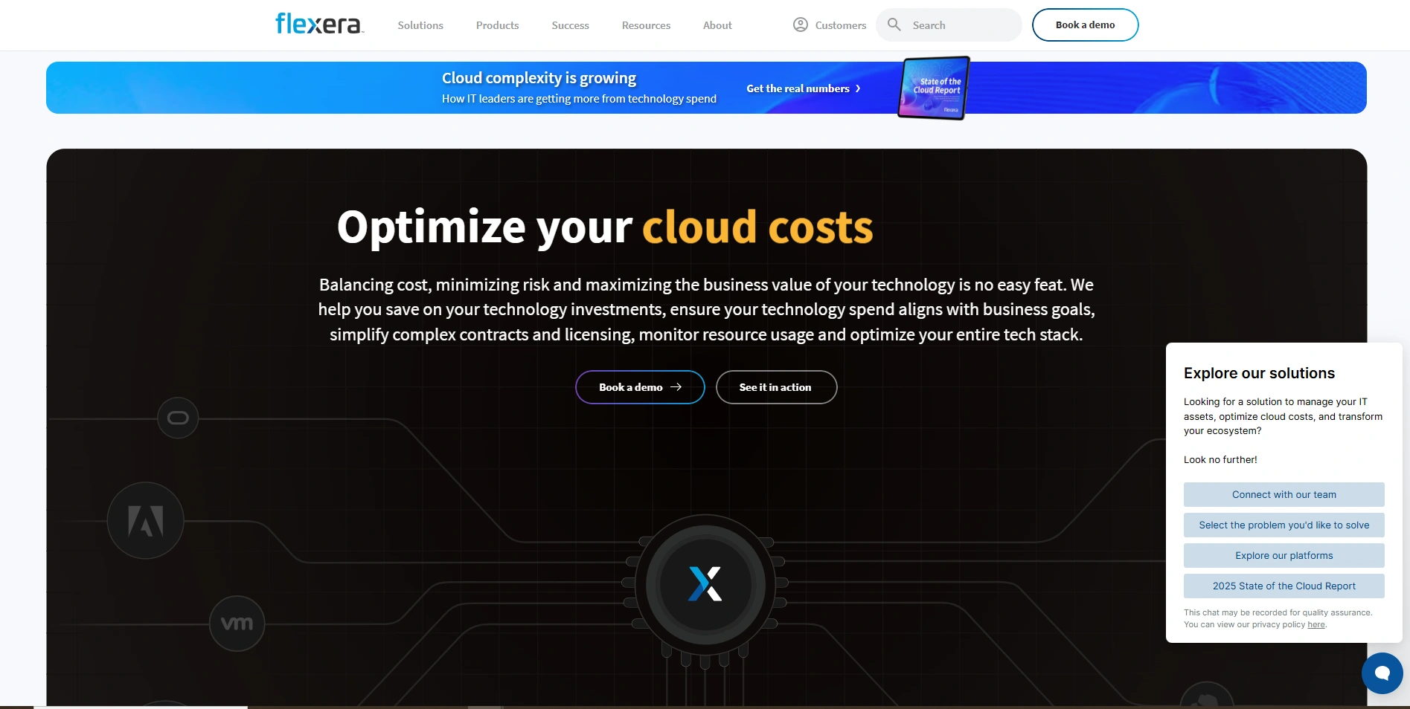The width and height of the screenshot is (1410, 709).
Task: Open the Success navigation dropdown
Action: (x=569, y=25)
